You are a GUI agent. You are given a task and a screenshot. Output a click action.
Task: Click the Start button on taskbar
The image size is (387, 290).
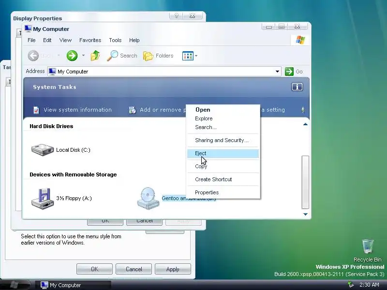[14, 285]
